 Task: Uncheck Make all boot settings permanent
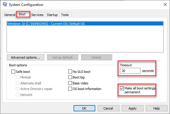pos(122,88)
